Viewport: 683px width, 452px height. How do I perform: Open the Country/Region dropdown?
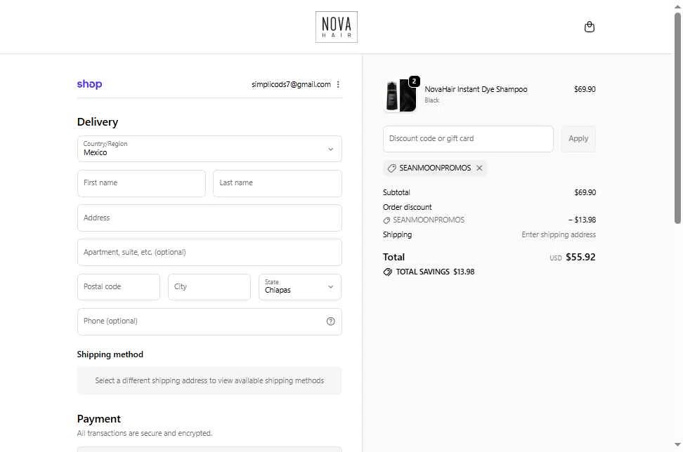pyautogui.click(x=209, y=149)
